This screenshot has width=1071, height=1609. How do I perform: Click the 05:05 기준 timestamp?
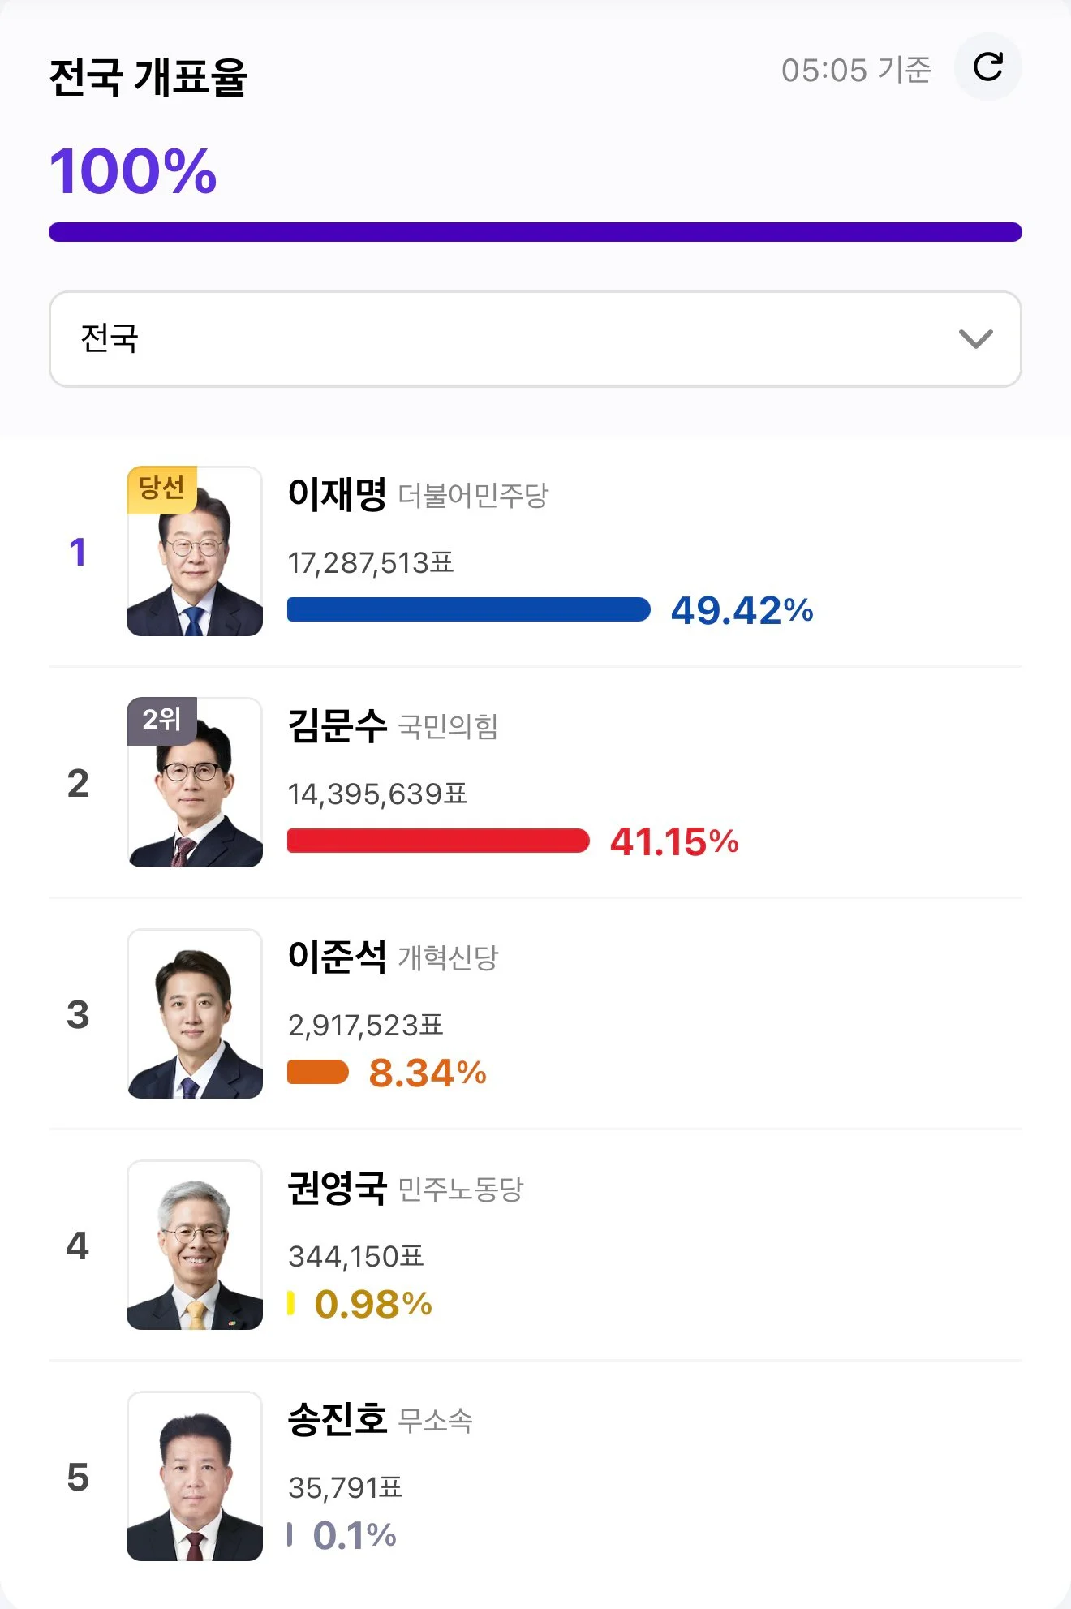(856, 70)
